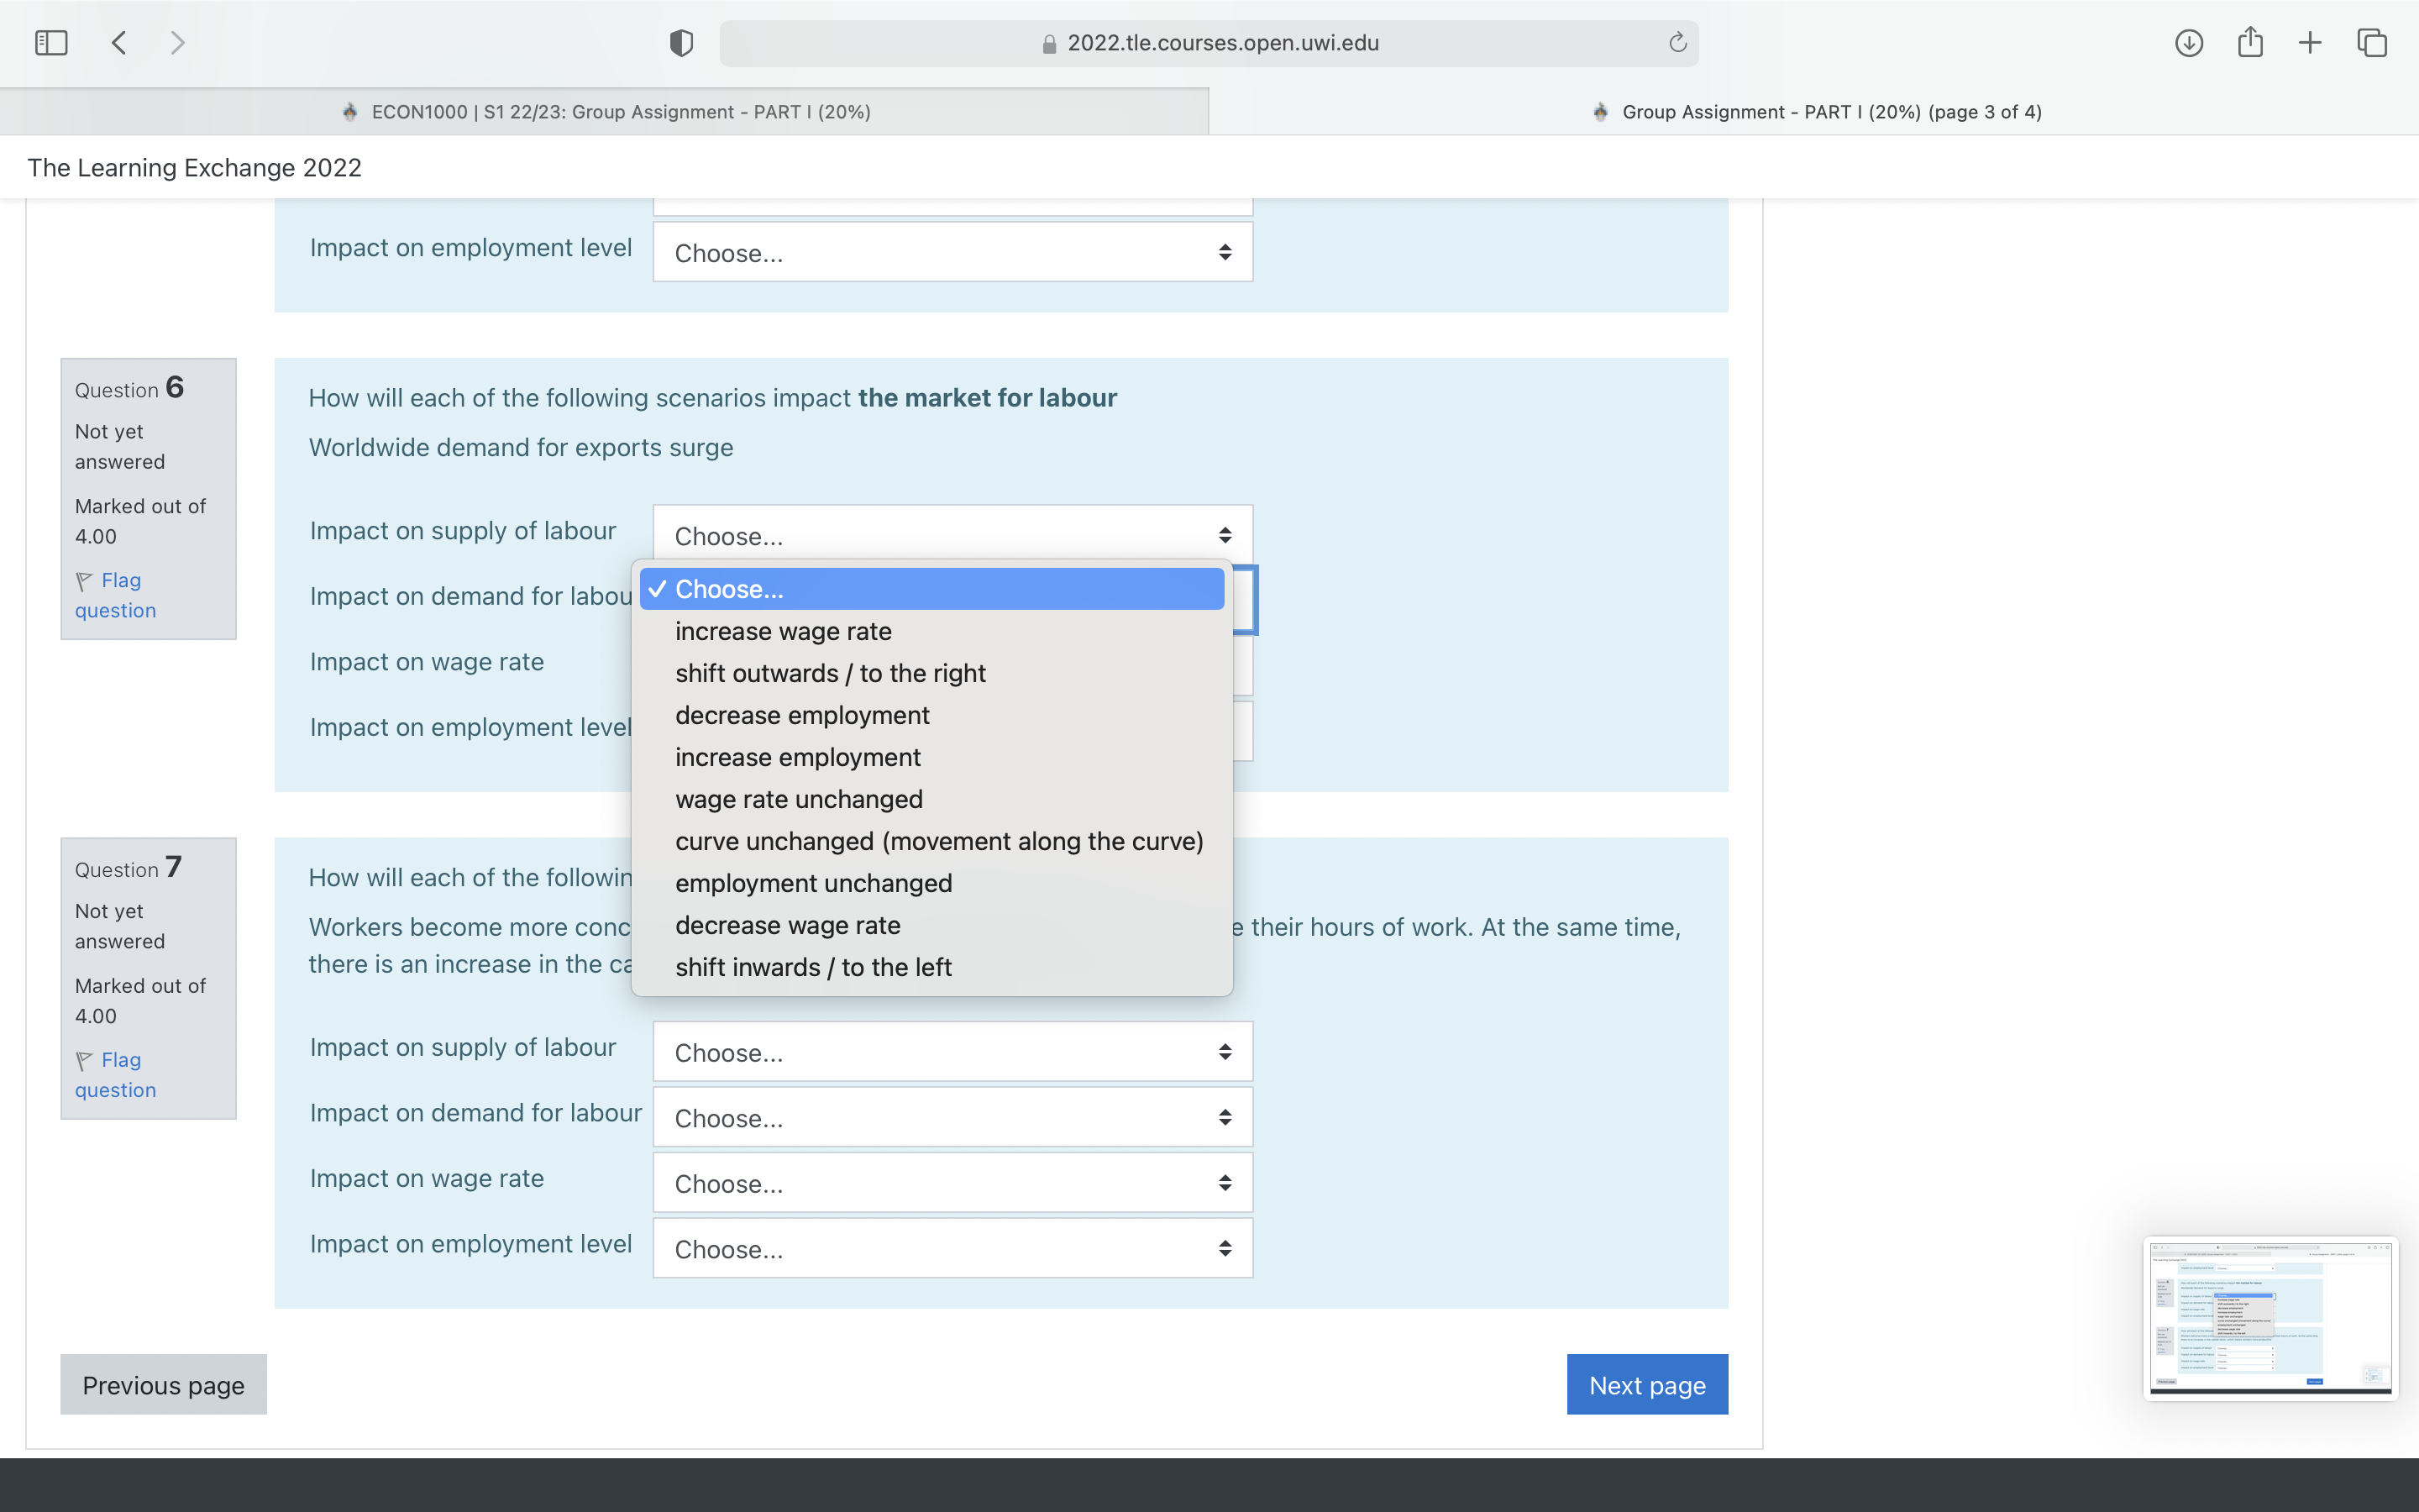Click the Previous page button
Viewport: 2419px width, 1512px height.
164,1385
